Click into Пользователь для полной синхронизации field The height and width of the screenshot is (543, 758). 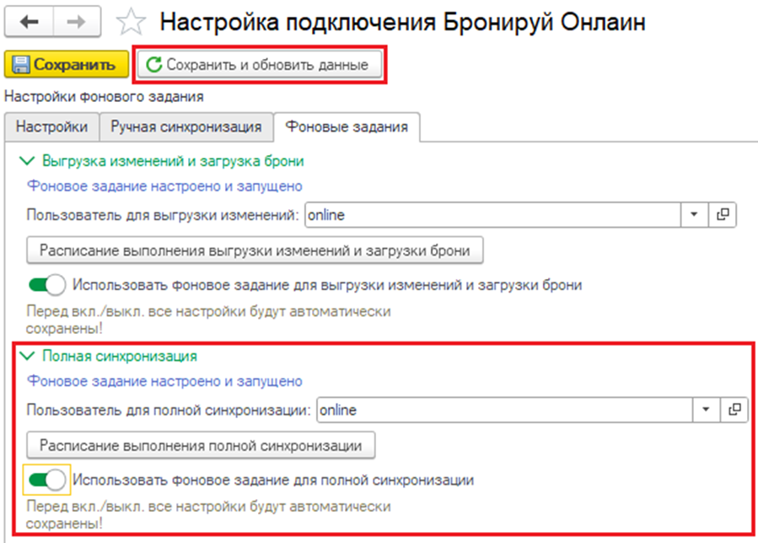coord(505,410)
